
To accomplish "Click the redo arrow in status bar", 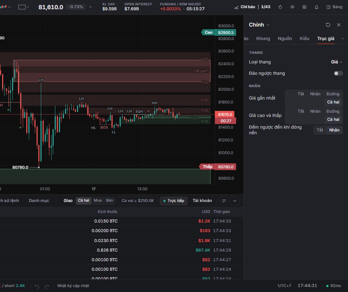I will pos(47,286).
